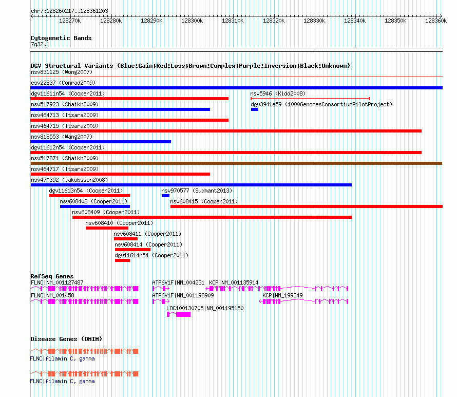Click the 128300k ruler tick label
Screen dimensions: 457x397
pyautogui.click(x=192, y=21)
